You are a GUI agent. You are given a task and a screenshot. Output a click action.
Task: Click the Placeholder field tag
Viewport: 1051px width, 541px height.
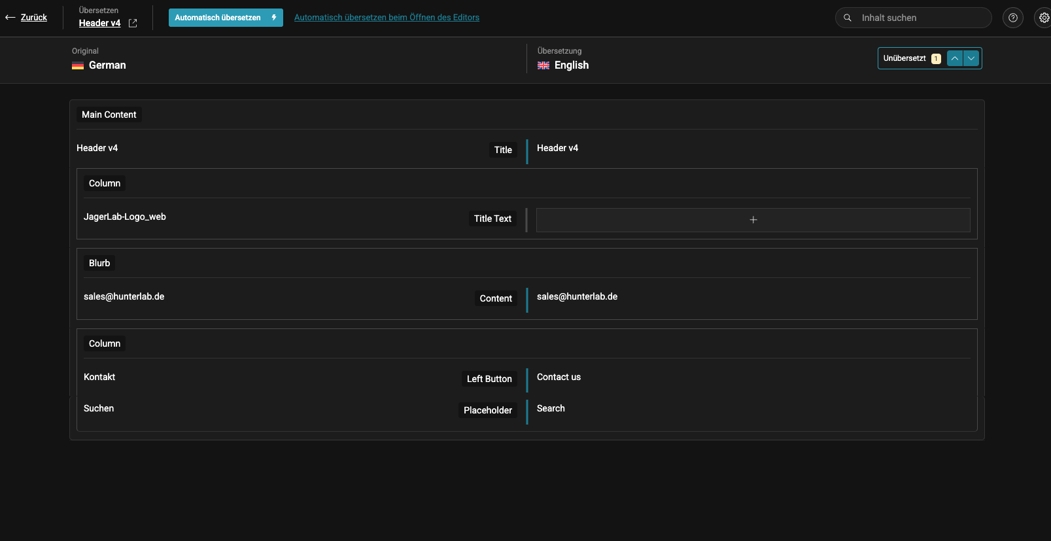tap(488, 410)
